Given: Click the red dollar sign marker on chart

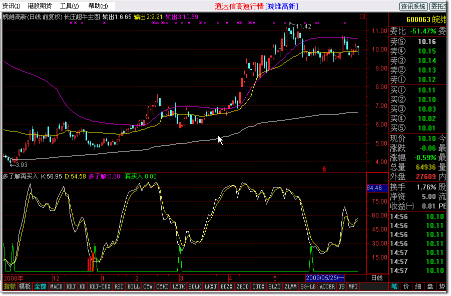Looking at the screenshot, I should (324, 169).
